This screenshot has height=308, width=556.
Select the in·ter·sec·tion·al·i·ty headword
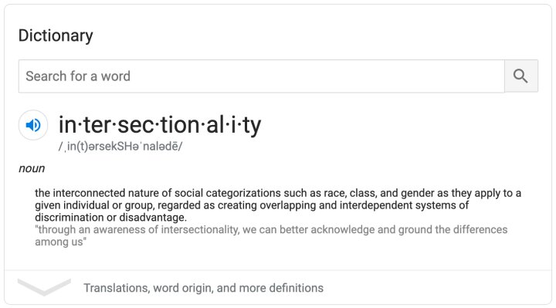(160, 125)
